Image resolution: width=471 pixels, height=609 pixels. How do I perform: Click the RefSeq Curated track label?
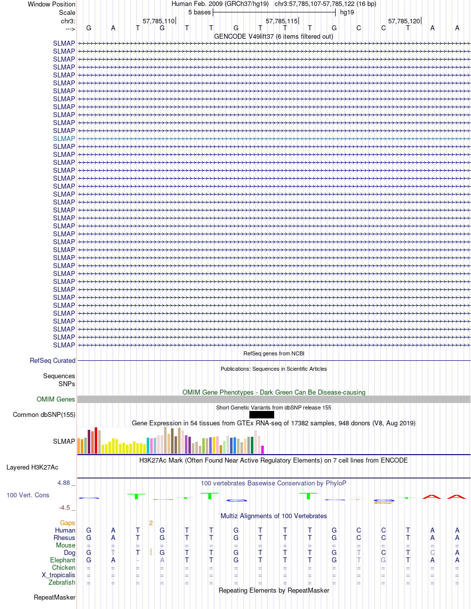(x=53, y=360)
